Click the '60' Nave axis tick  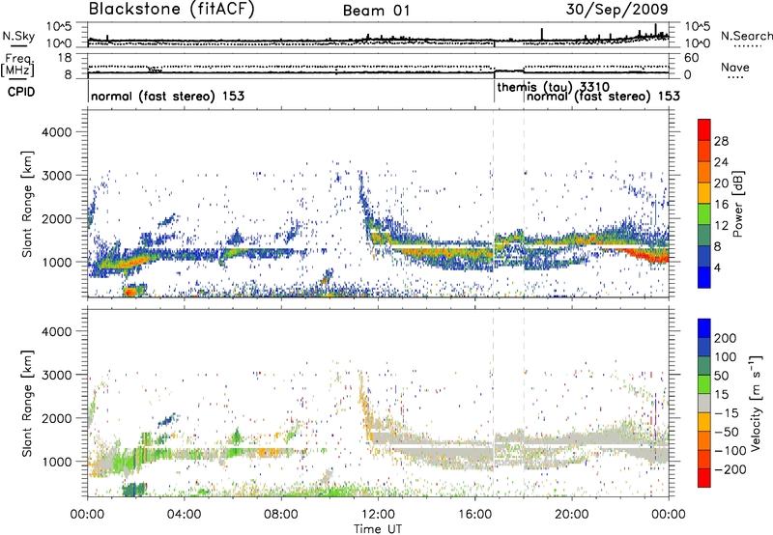click(692, 58)
